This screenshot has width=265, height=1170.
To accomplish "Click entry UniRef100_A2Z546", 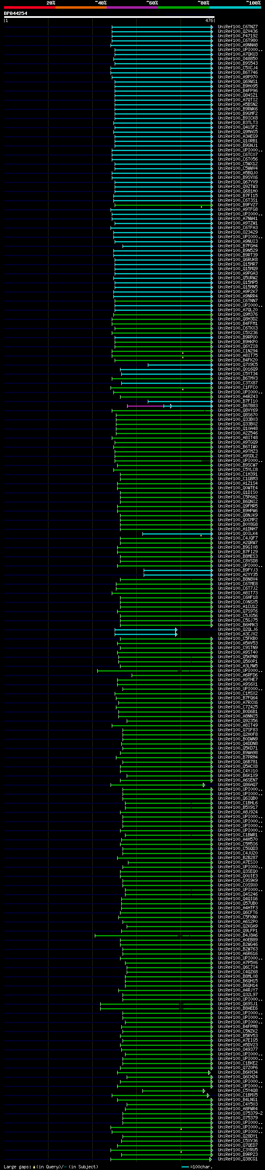I will tap(237, 433).
